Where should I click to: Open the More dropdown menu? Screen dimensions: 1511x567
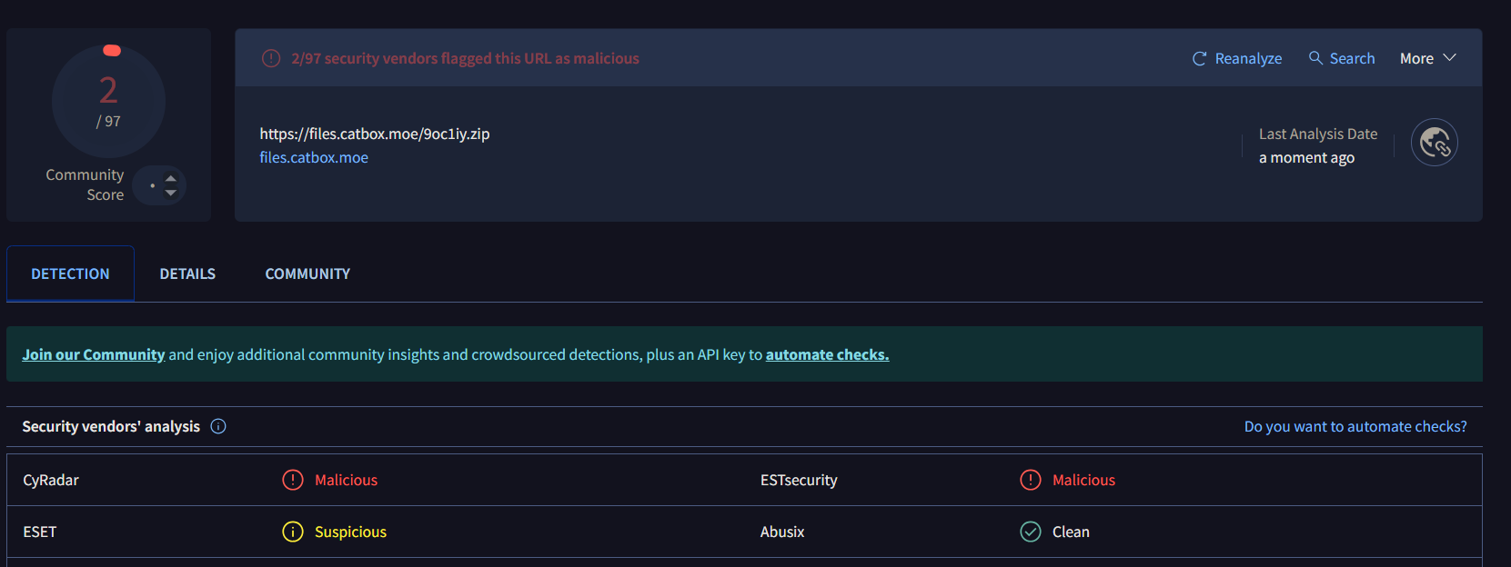pyautogui.click(x=1428, y=58)
